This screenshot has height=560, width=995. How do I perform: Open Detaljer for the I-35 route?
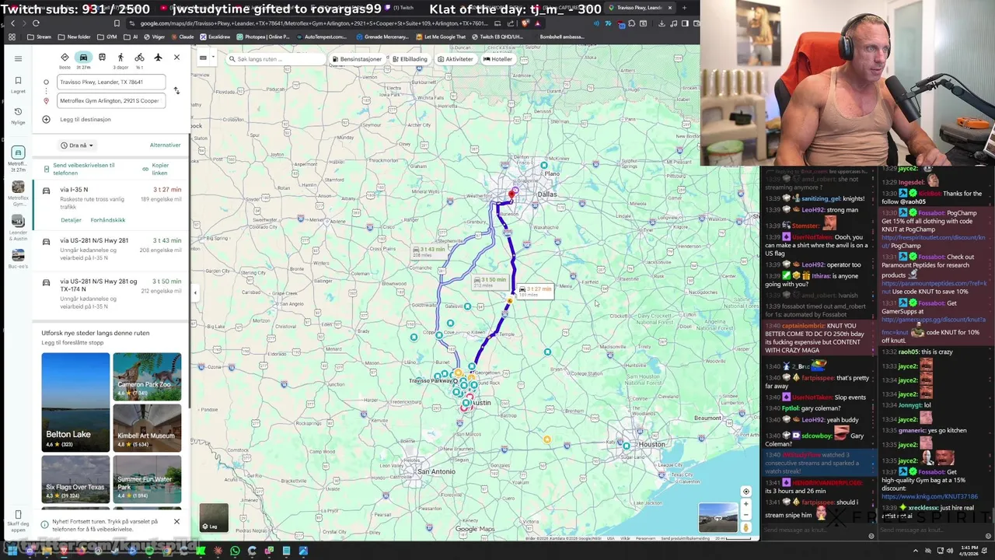[71, 220]
